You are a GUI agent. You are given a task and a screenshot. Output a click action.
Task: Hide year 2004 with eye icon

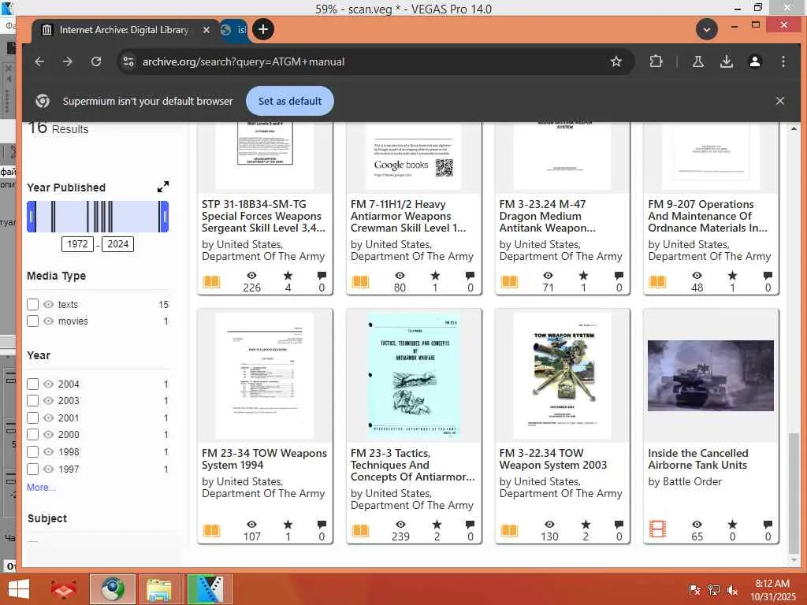[48, 384]
